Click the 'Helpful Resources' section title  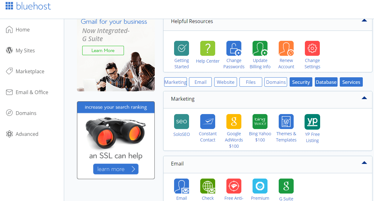tap(192, 21)
